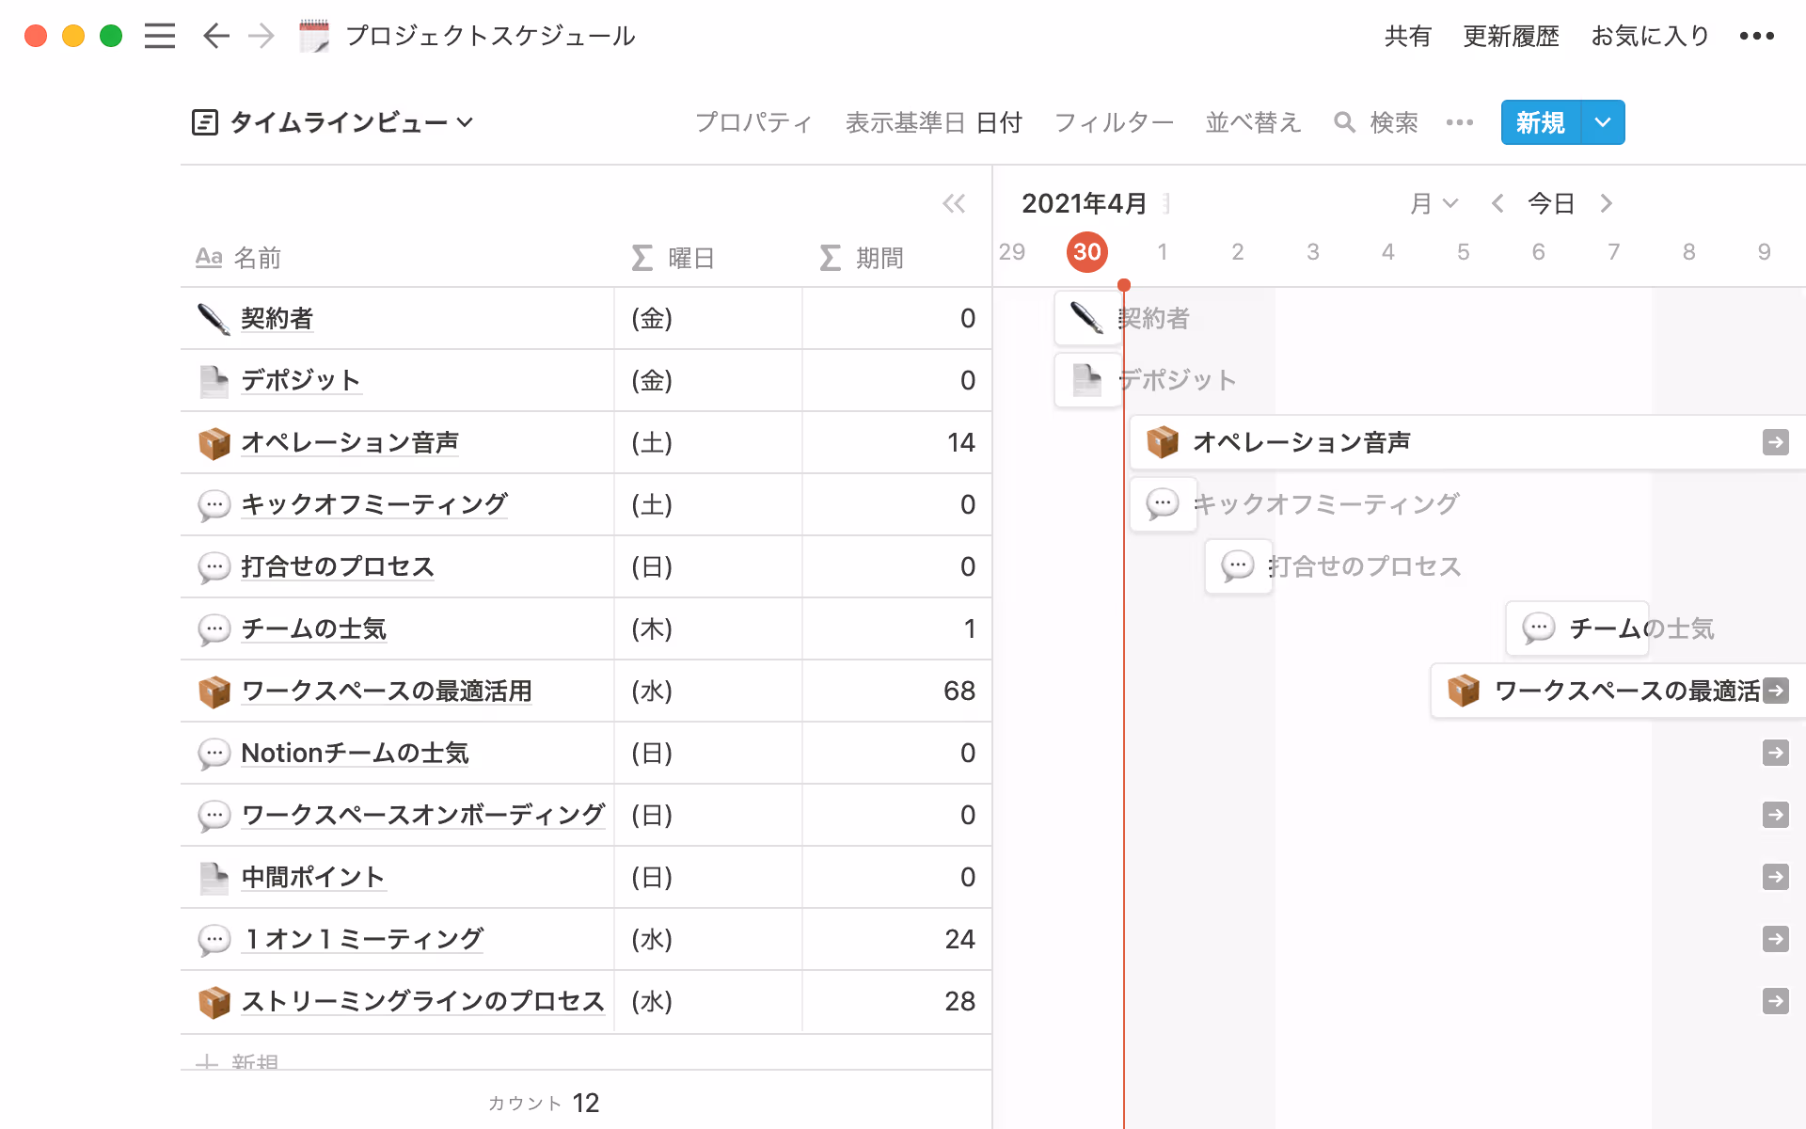The width and height of the screenshot is (1806, 1129).
Task: Open the sidebar using the hamburger icon
Action: pyautogui.click(x=160, y=36)
